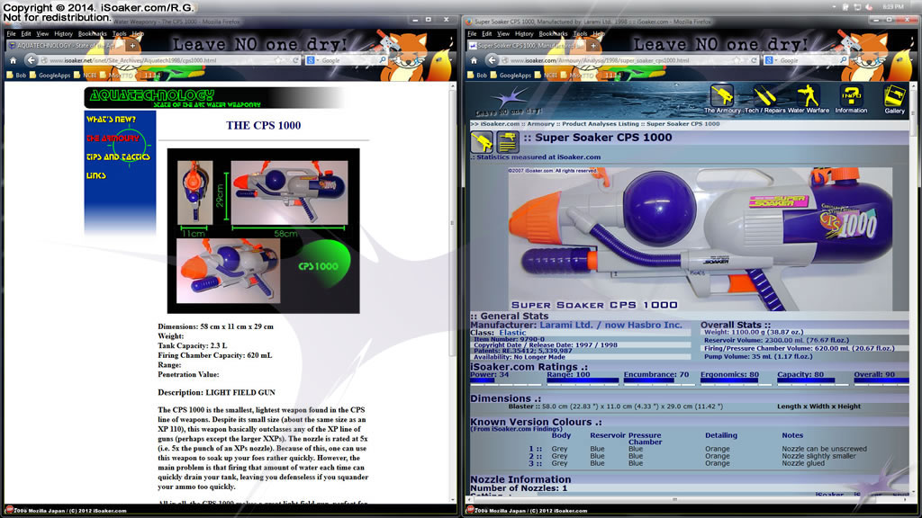The height and width of the screenshot is (518, 922).
Task: Click the right page vertical scrollbar
Action: point(913,288)
